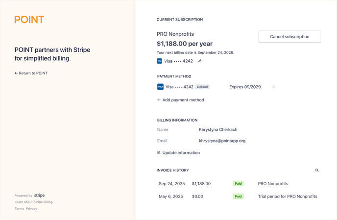Open invoice history search
This screenshot has width=337, height=220.
pyautogui.click(x=317, y=171)
